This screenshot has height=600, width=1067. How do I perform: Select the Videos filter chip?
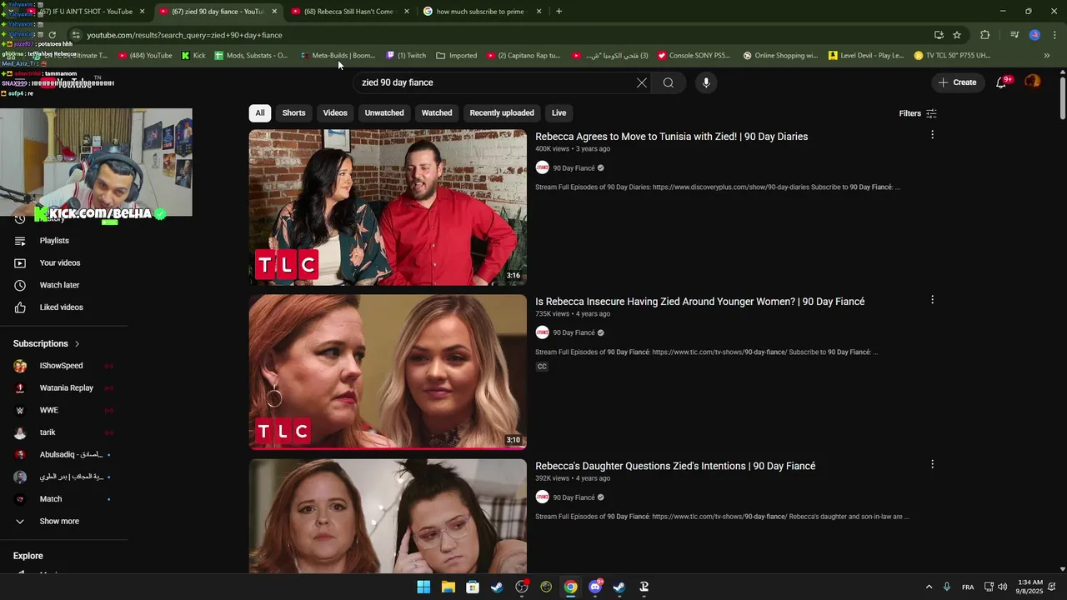point(335,113)
